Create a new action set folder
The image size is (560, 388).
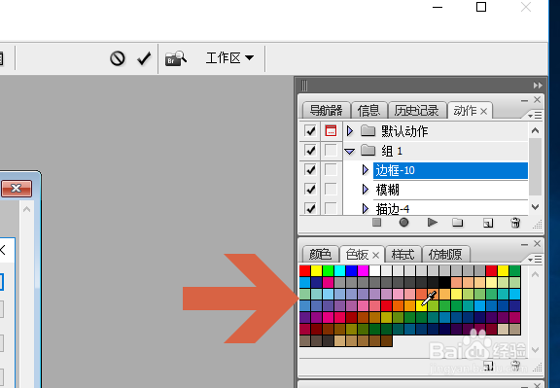click(x=458, y=223)
